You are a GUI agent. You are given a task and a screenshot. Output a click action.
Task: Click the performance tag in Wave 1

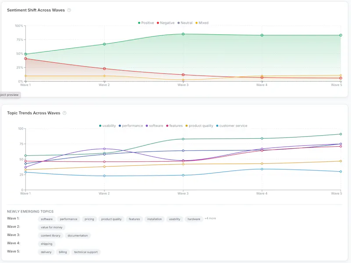[68, 219]
